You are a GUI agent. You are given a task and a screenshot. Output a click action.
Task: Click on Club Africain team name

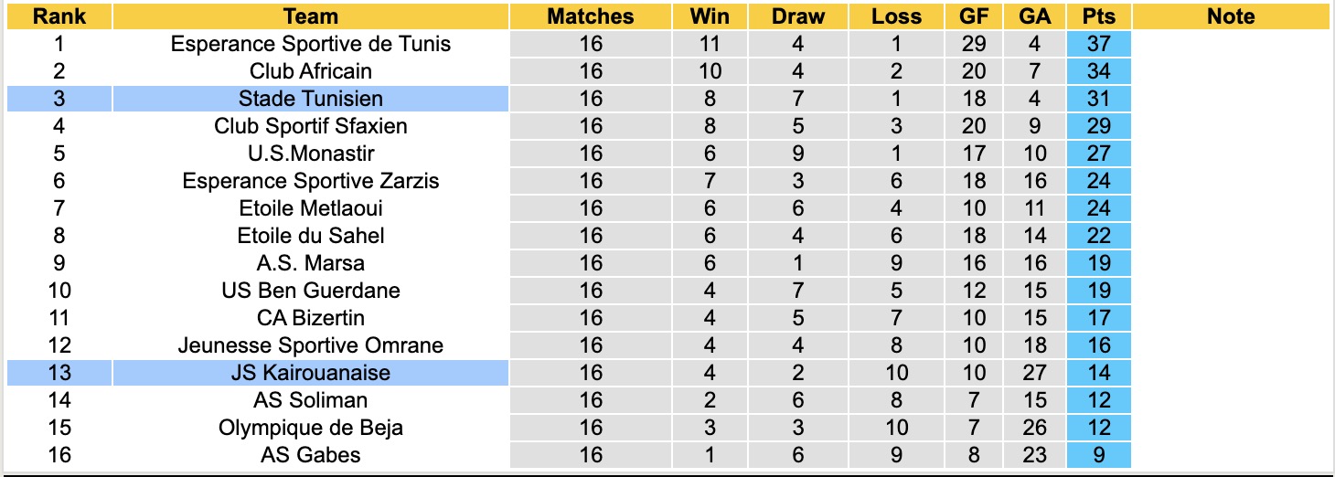coord(311,71)
